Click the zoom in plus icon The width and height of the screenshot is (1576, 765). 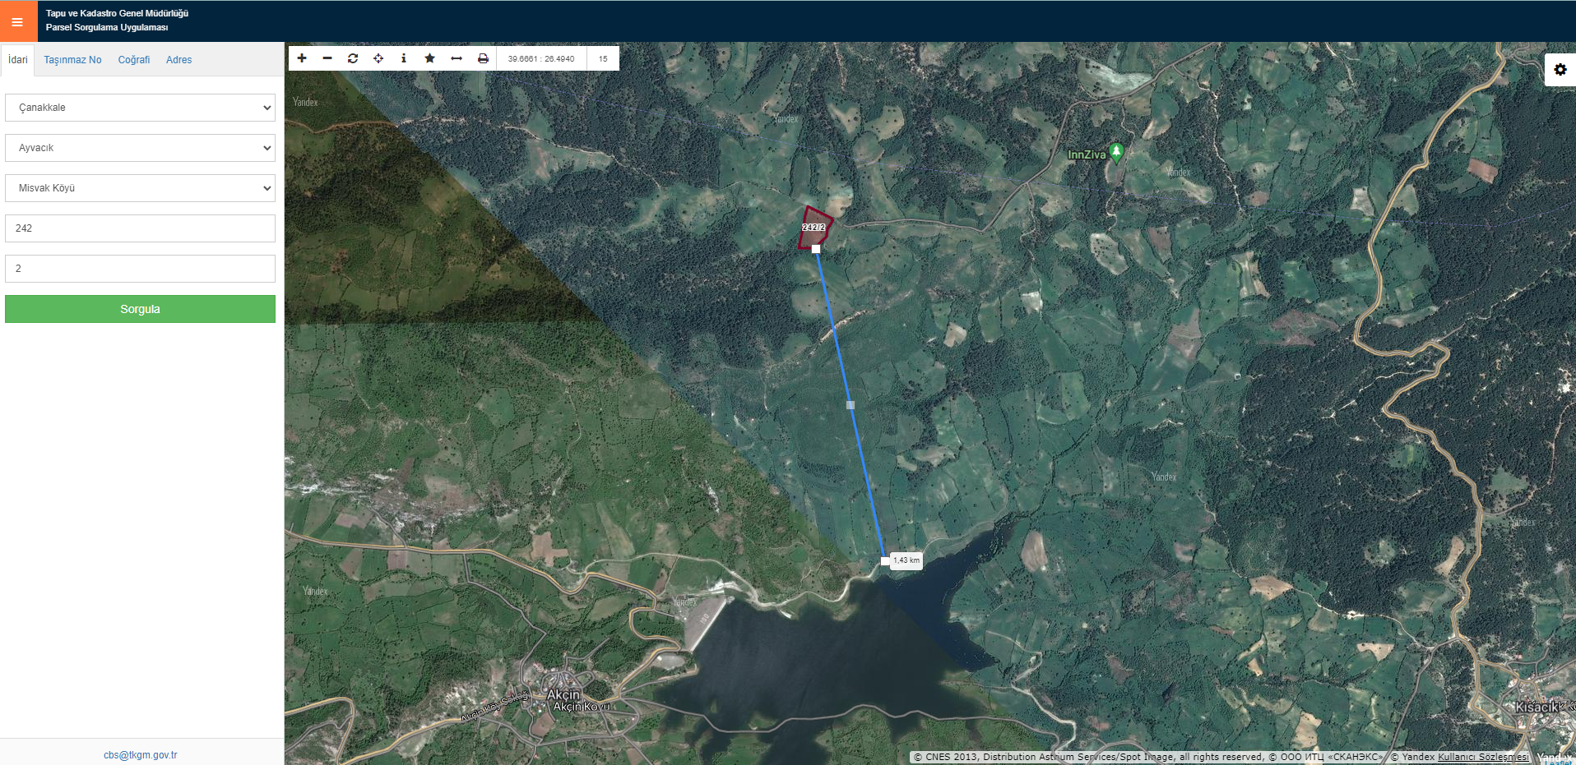(302, 58)
